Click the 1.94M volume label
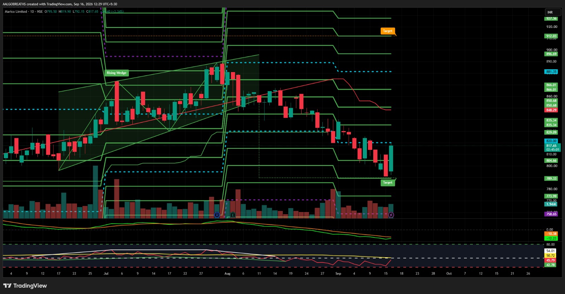Screen dimensions: 565x294 point(551,204)
